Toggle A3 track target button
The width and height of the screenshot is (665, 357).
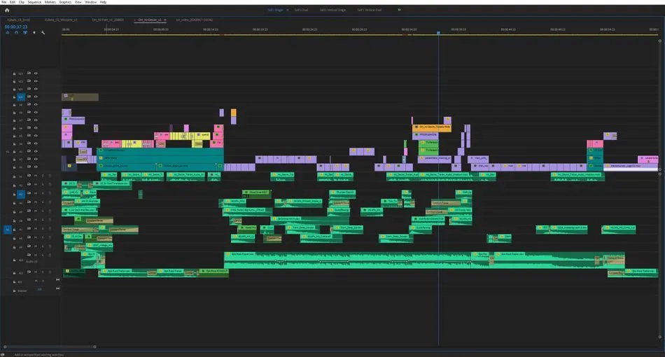[21, 194]
